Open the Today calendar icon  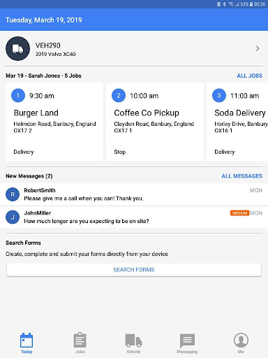point(27,341)
